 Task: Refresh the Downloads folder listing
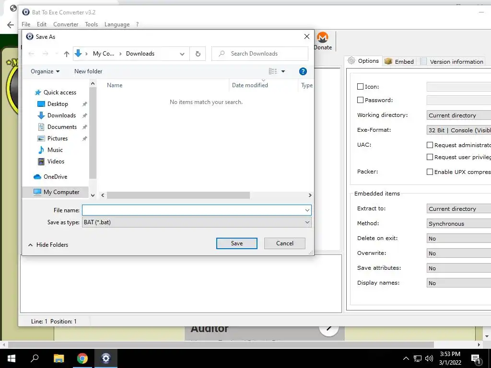pos(198,54)
